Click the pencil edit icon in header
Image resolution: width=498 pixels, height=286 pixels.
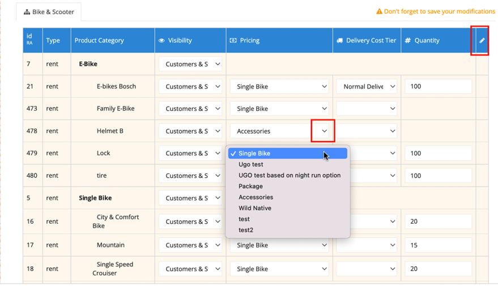tap(482, 40)
